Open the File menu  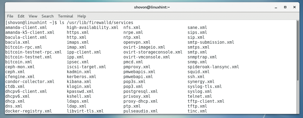point(10,16)
